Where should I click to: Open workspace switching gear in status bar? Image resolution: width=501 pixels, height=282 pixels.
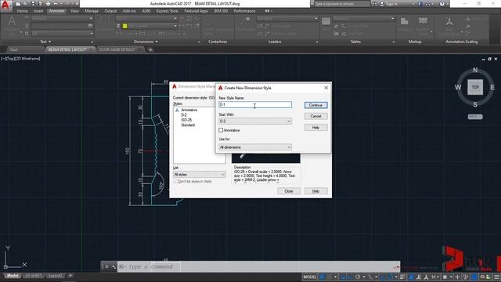[x=445, y=277]
